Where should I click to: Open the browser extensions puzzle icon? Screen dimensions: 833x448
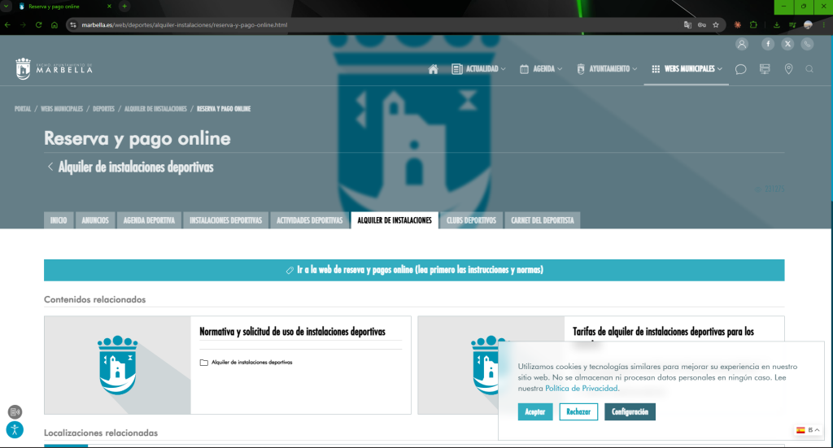(753, 25)
